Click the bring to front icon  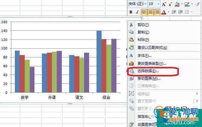click(x=131, y=101)
